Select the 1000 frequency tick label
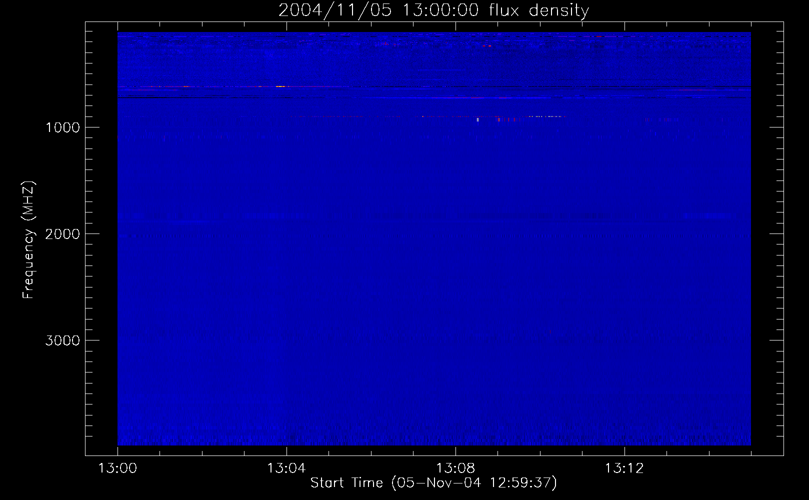The height and width of the screenshot is (500, 809). [x=62, y=127]
